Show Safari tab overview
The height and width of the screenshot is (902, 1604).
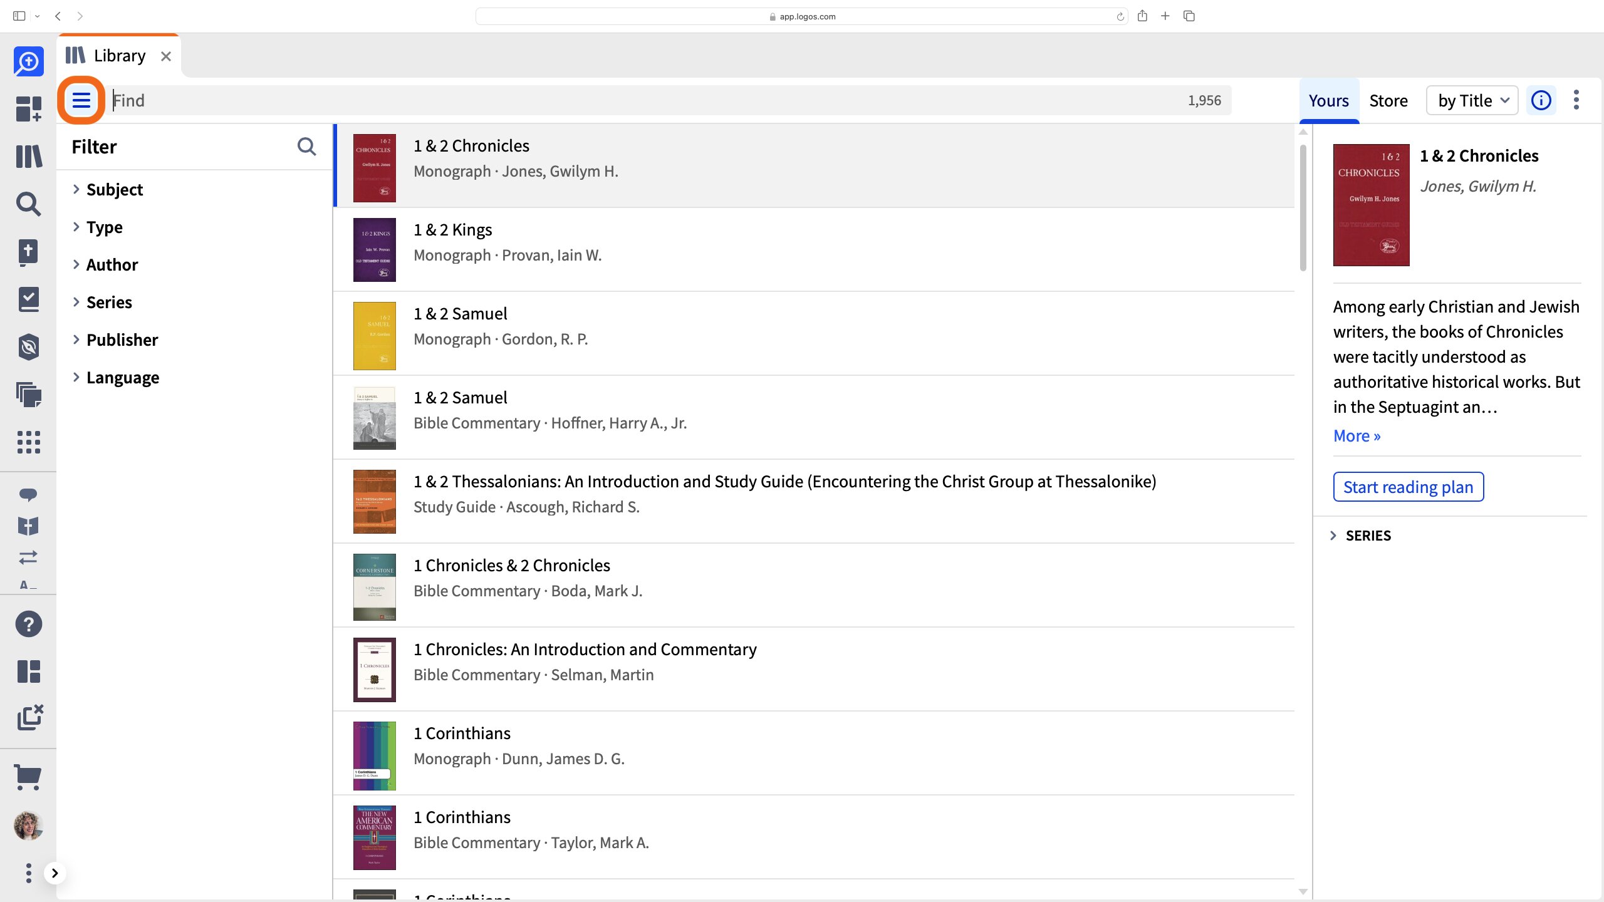click(x=1189, y=16)
